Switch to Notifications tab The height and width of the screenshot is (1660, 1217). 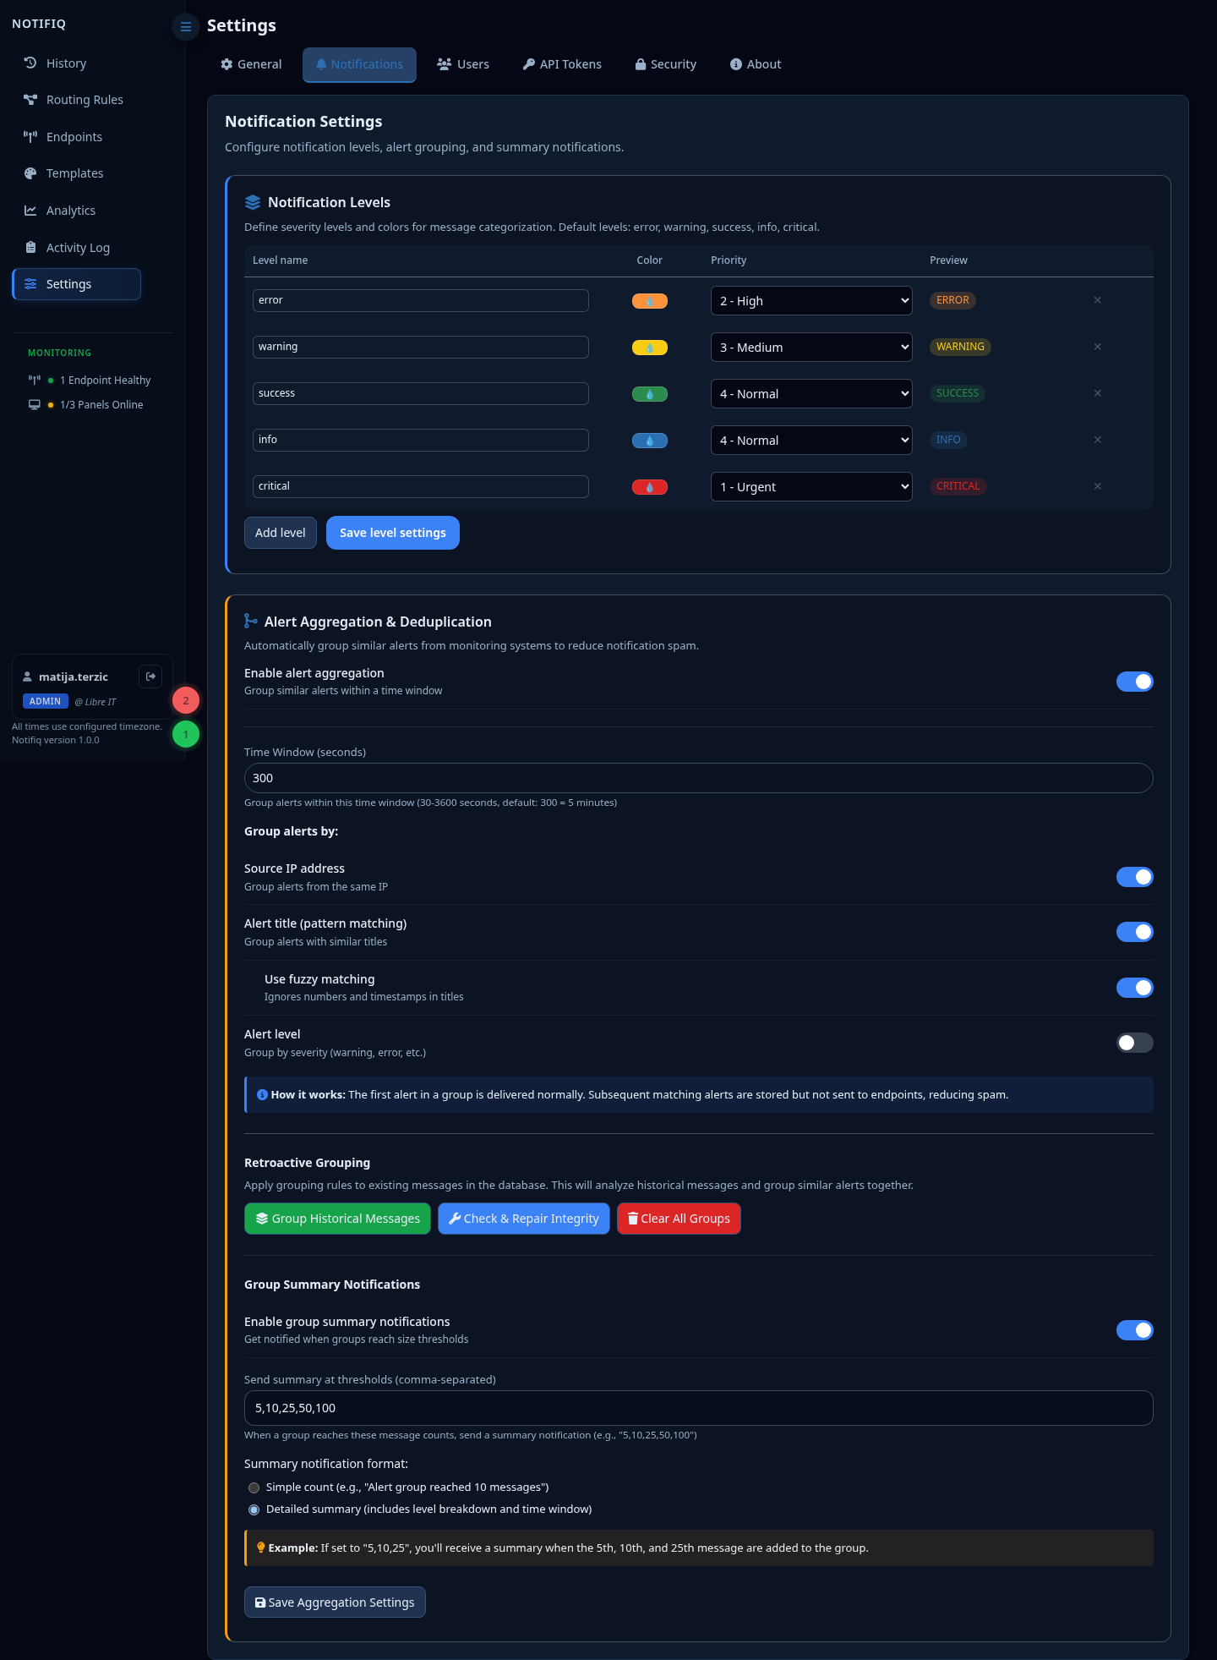click(359, 64)
